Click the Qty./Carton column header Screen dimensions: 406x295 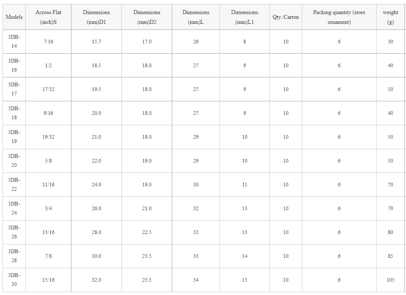coord(286,17)
